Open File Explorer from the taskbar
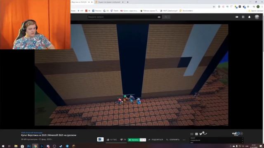This screenshot has width=264, height=148. [16, 146]
